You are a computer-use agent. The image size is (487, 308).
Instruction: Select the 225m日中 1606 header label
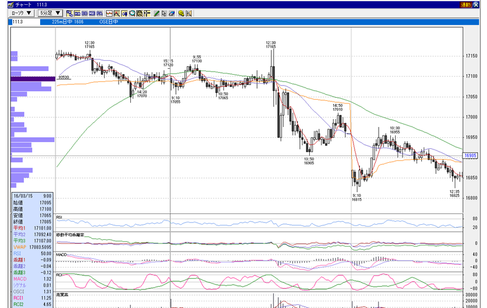[68, 22]
